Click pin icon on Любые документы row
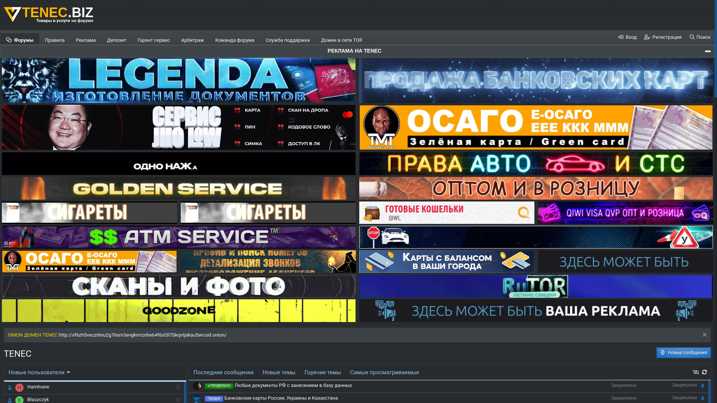This screenshot has width=717, height=403. (702, 386)
